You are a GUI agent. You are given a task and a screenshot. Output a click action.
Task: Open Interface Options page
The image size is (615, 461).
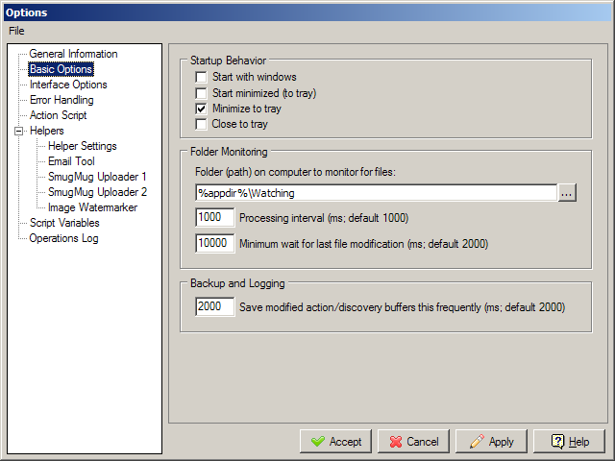(x=68, y=85)
